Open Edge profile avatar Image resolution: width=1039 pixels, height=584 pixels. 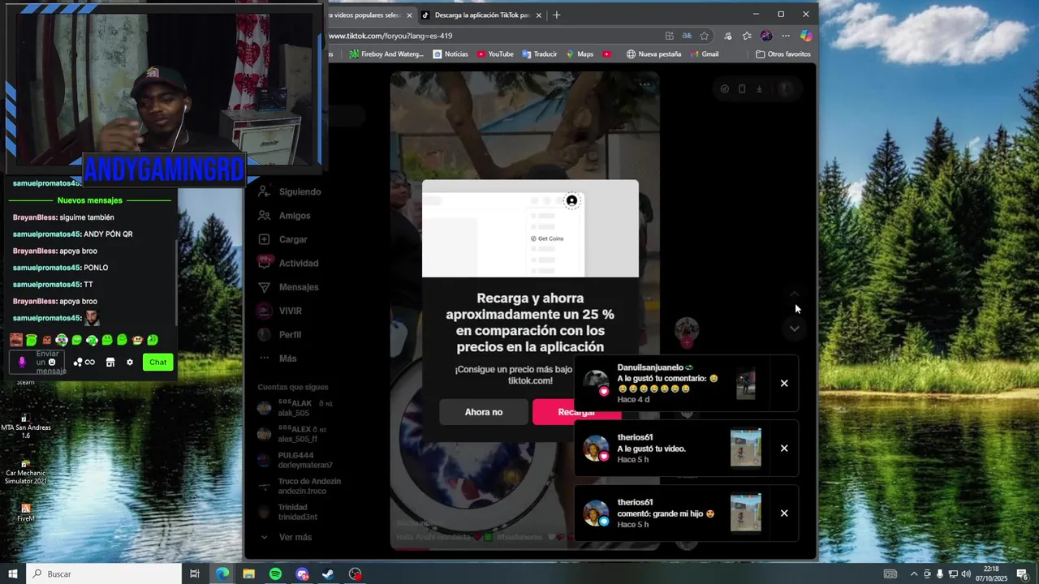point(766,36)
